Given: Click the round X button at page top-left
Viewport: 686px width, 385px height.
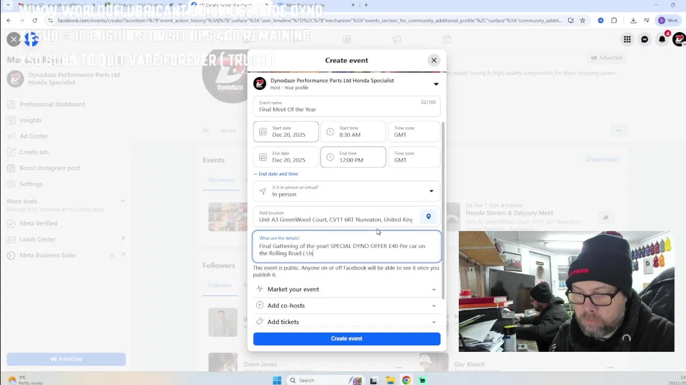Looking at the screenshot, I should (x=14, y=39).
